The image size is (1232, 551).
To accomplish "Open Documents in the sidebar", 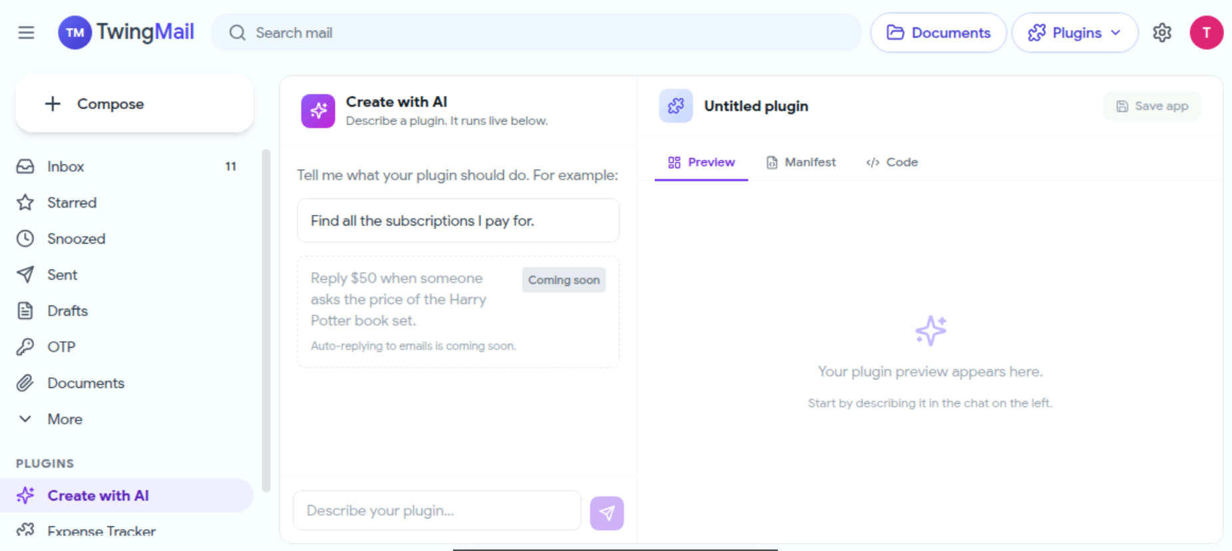I will tap(126, 383).
